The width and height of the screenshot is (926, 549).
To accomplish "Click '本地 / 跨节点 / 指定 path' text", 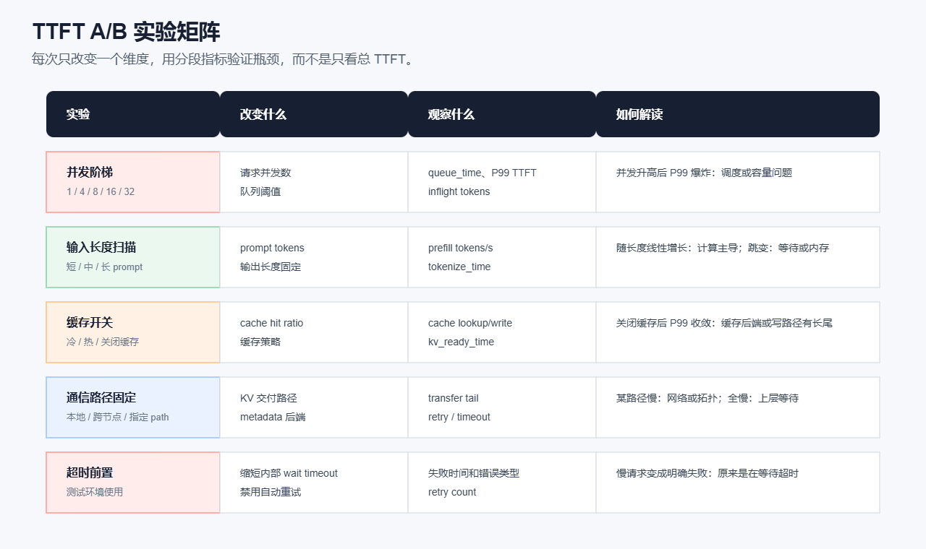I will pyautogui.click(x=118, y=417).
